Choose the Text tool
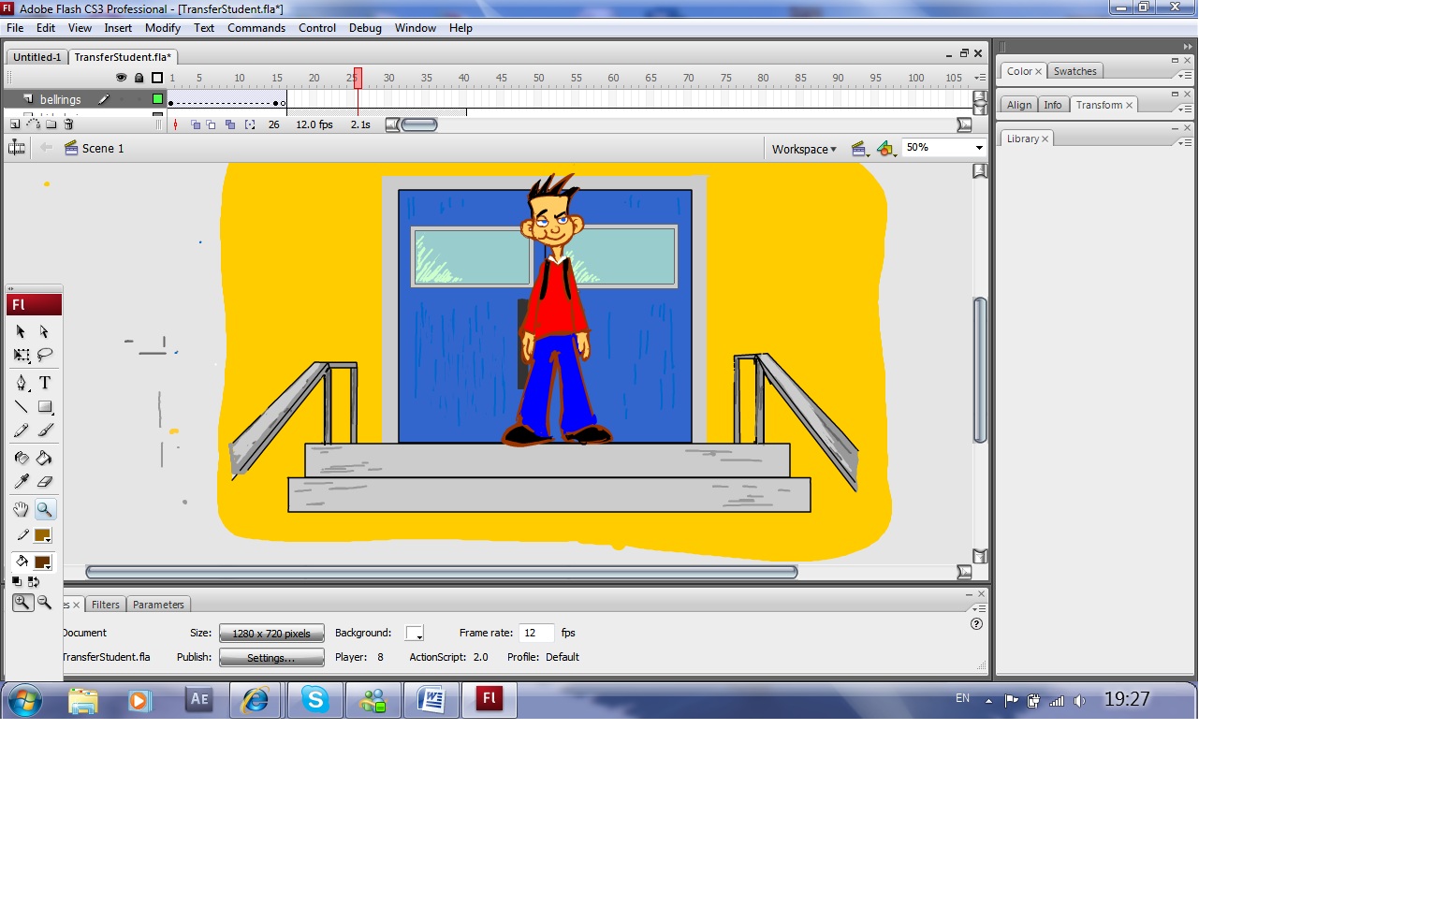The height and width of the screenshot is (905, 1447). pyautogui.click(x=45, y=383)
